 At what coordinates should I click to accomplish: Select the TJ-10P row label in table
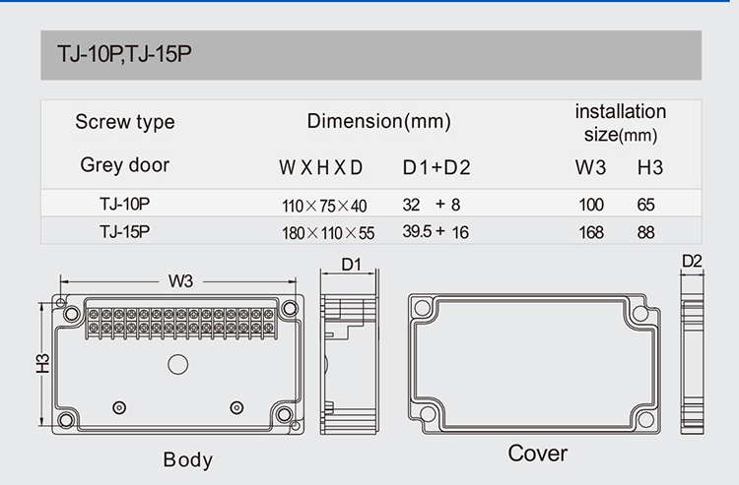coord(124,205)
